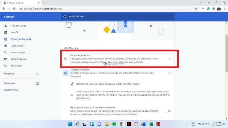
Task: Select the Standard protection radio button
Action: click(66, 73)
